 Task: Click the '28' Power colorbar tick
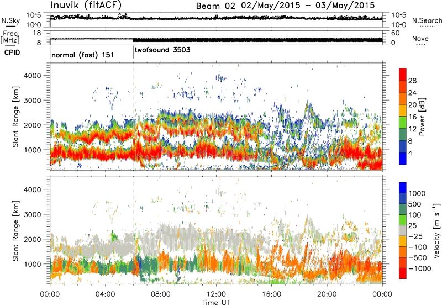(412, 81)
